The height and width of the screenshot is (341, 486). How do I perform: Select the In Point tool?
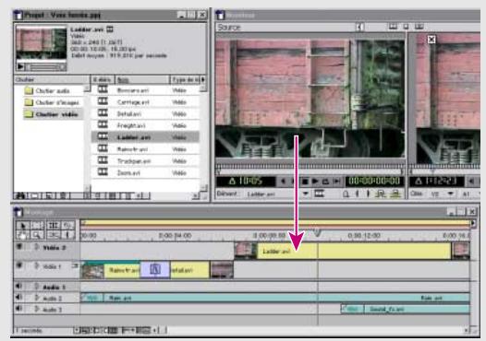(67, 235)
